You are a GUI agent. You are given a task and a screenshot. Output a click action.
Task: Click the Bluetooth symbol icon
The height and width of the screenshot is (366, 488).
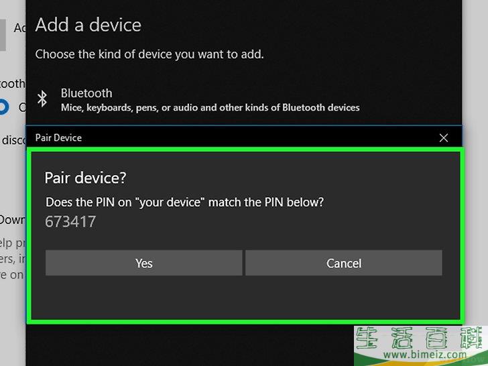(x=42, y=99)
